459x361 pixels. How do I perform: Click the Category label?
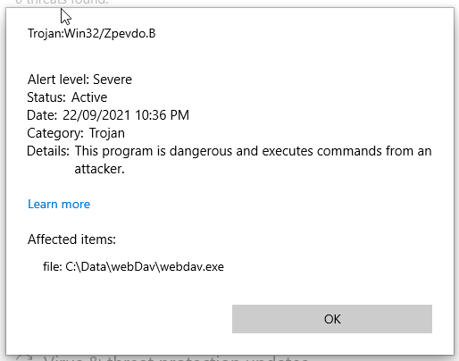click(55, 133)
